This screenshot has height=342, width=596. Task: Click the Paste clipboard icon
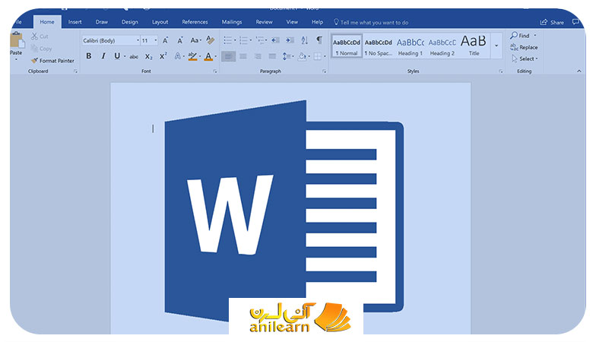click(x=17, y=40)
